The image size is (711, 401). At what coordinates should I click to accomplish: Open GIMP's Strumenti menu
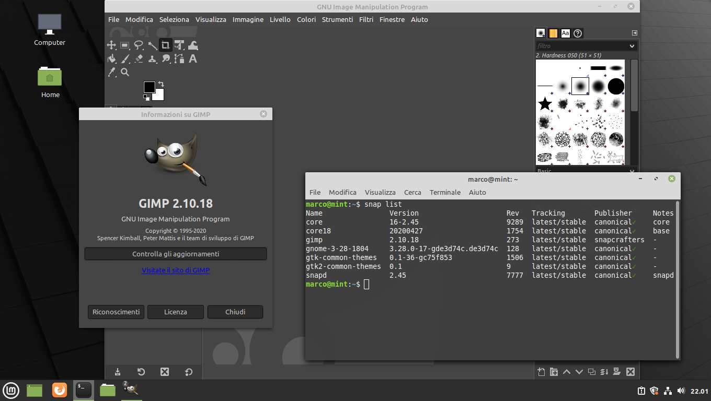coord(337,19)
